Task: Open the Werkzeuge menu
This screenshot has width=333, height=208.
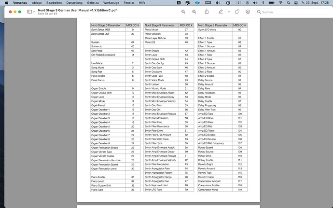Action: (x=111, y=3)
